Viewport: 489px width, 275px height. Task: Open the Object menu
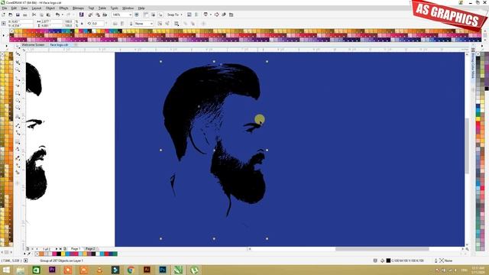(x=50, y=8)
